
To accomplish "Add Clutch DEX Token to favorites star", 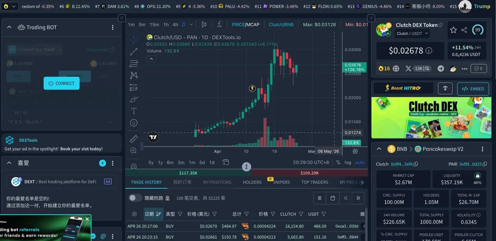I will (453, 30).
